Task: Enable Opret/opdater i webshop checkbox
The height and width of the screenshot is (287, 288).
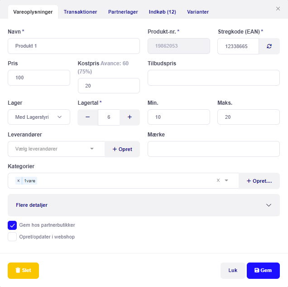Action: pyautogui.click(x=12, y=237)
